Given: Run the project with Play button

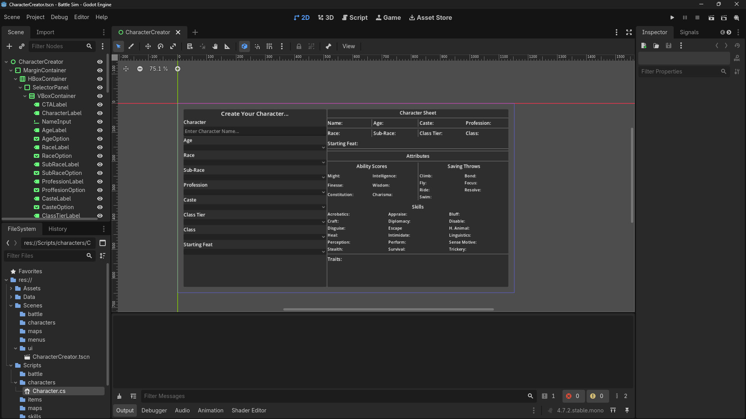Looking at the screenshot, I should pos(672,17).
